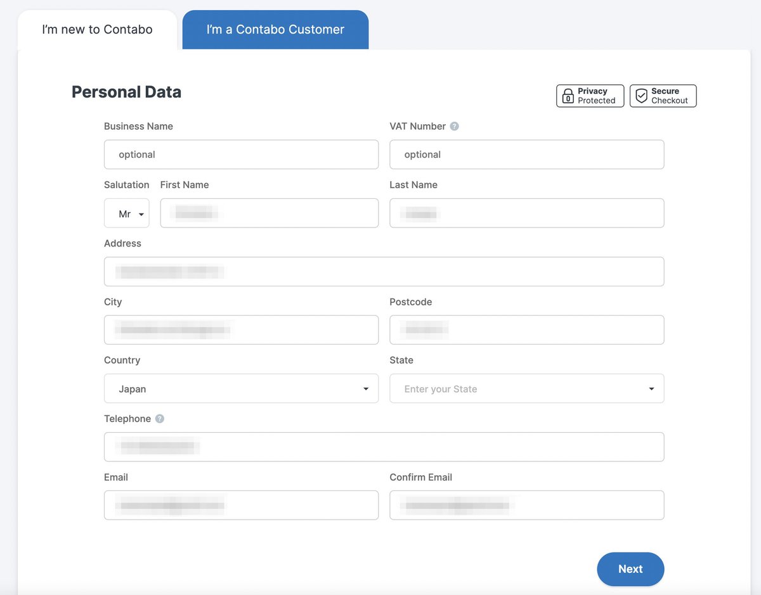Click the Privacy Protected lock icon
This screenshot has height=595, width=761.
tap(568, 96)
